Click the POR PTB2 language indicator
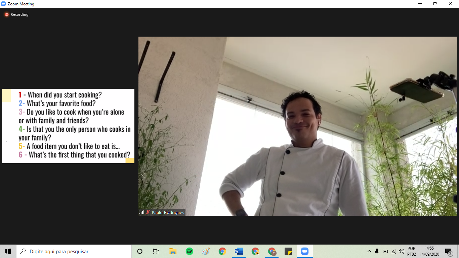 click(x=412, y=251)
